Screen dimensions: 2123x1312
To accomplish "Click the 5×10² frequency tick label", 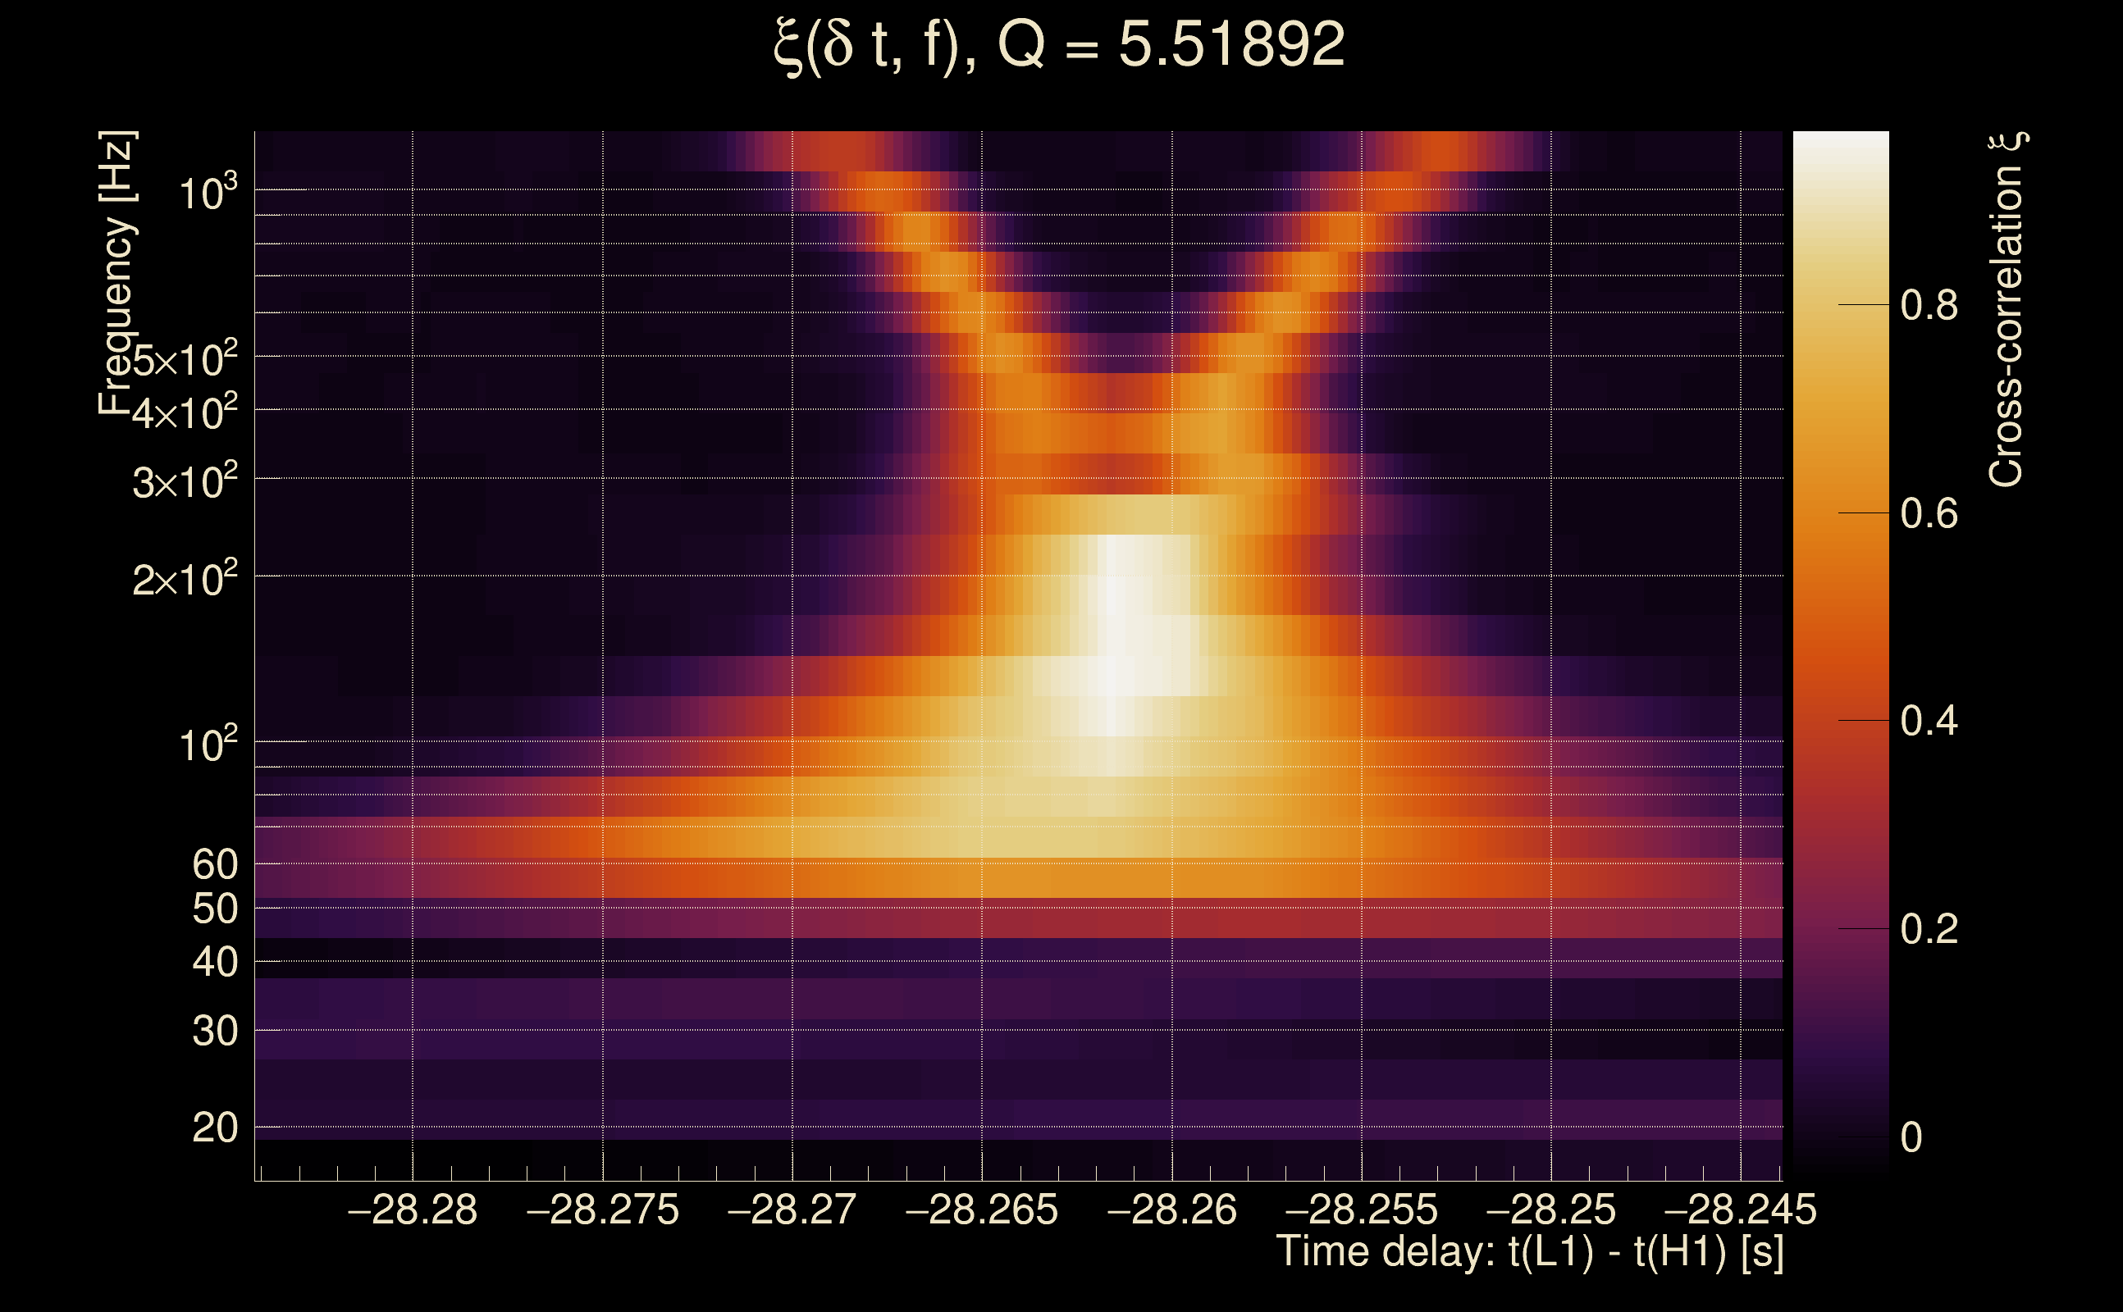I will [184, 358].
